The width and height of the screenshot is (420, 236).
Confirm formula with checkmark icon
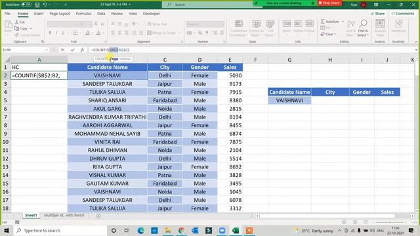coord(72,50)
